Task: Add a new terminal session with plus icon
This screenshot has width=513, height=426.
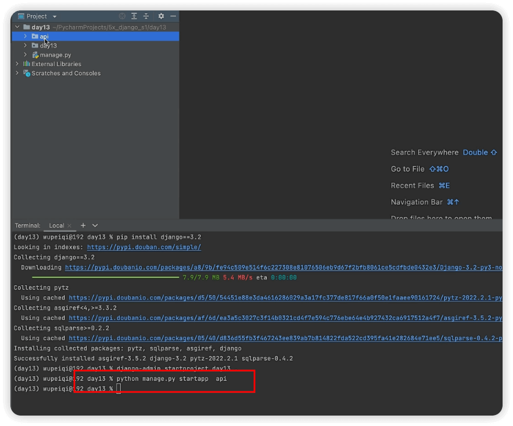Action: click(x=83, y=225)
